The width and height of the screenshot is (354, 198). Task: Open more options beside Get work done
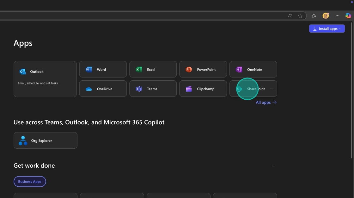pos(273,165)
